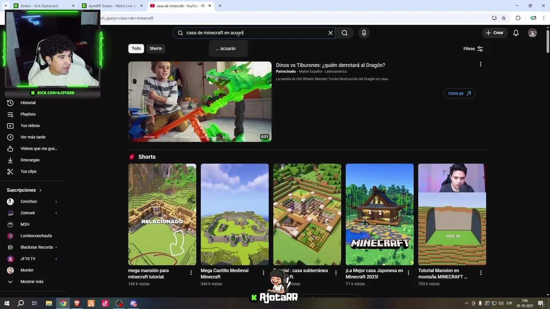
Task: Switch to Stream - Kick Dashboard tab
Action: tap(42, 6)
